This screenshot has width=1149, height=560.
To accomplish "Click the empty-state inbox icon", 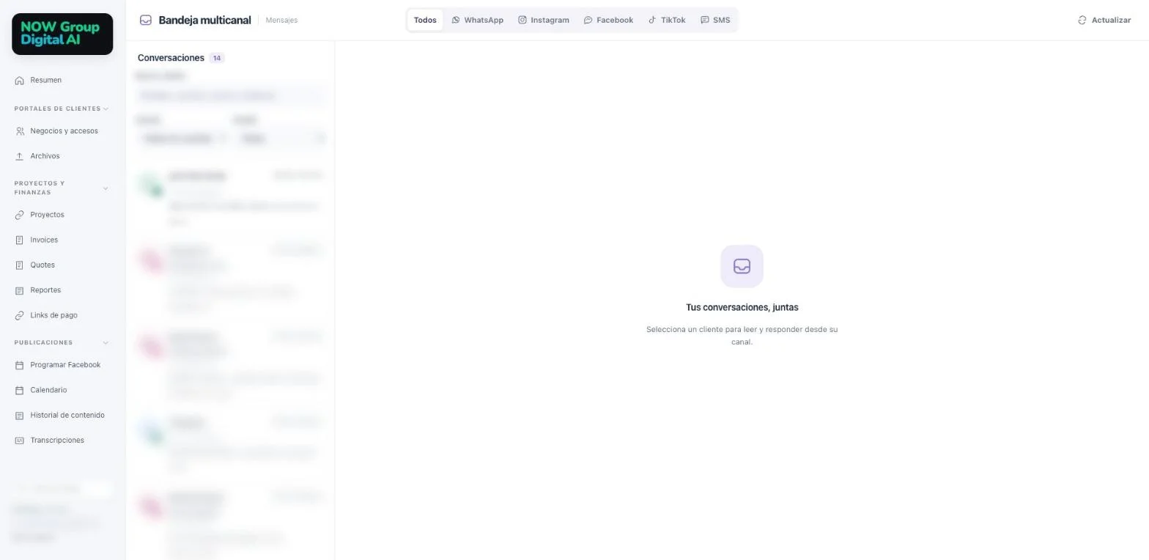I will click(742, 266).
